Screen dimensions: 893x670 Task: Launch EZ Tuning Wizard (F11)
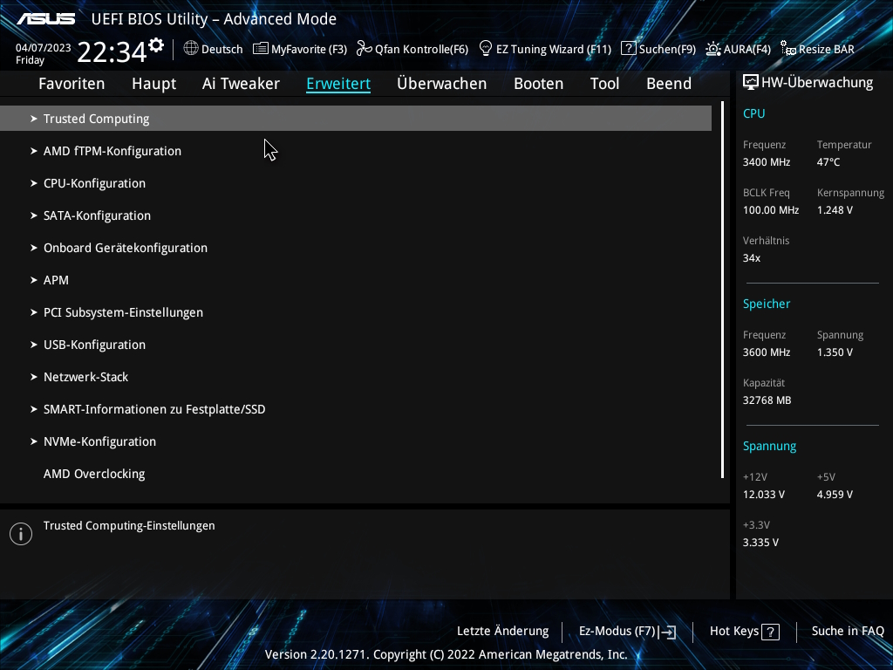[554, 49]
